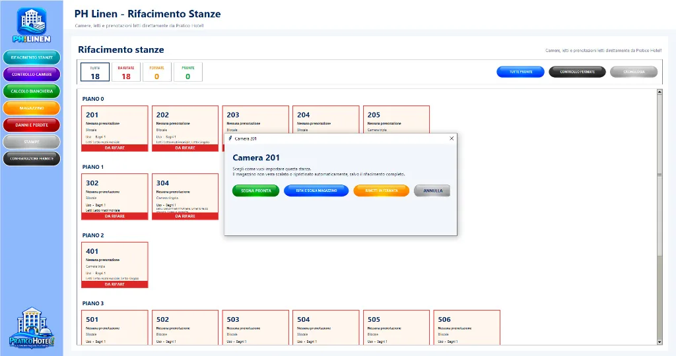
Task: Open room card 202
Action: click(186, 129)
